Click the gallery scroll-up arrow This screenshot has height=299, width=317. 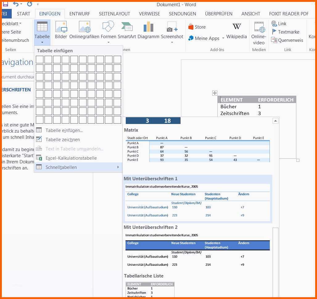tap(275, 121)
